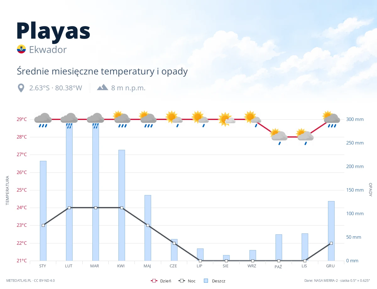Click the GRU rainfall bar
Screen dimensions: 377x289
tap(331, 231)
